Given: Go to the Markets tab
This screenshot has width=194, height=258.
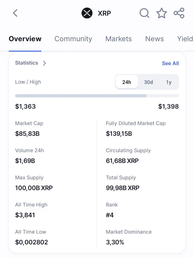Looking at the screenshot, I should [x=119, y=39].
